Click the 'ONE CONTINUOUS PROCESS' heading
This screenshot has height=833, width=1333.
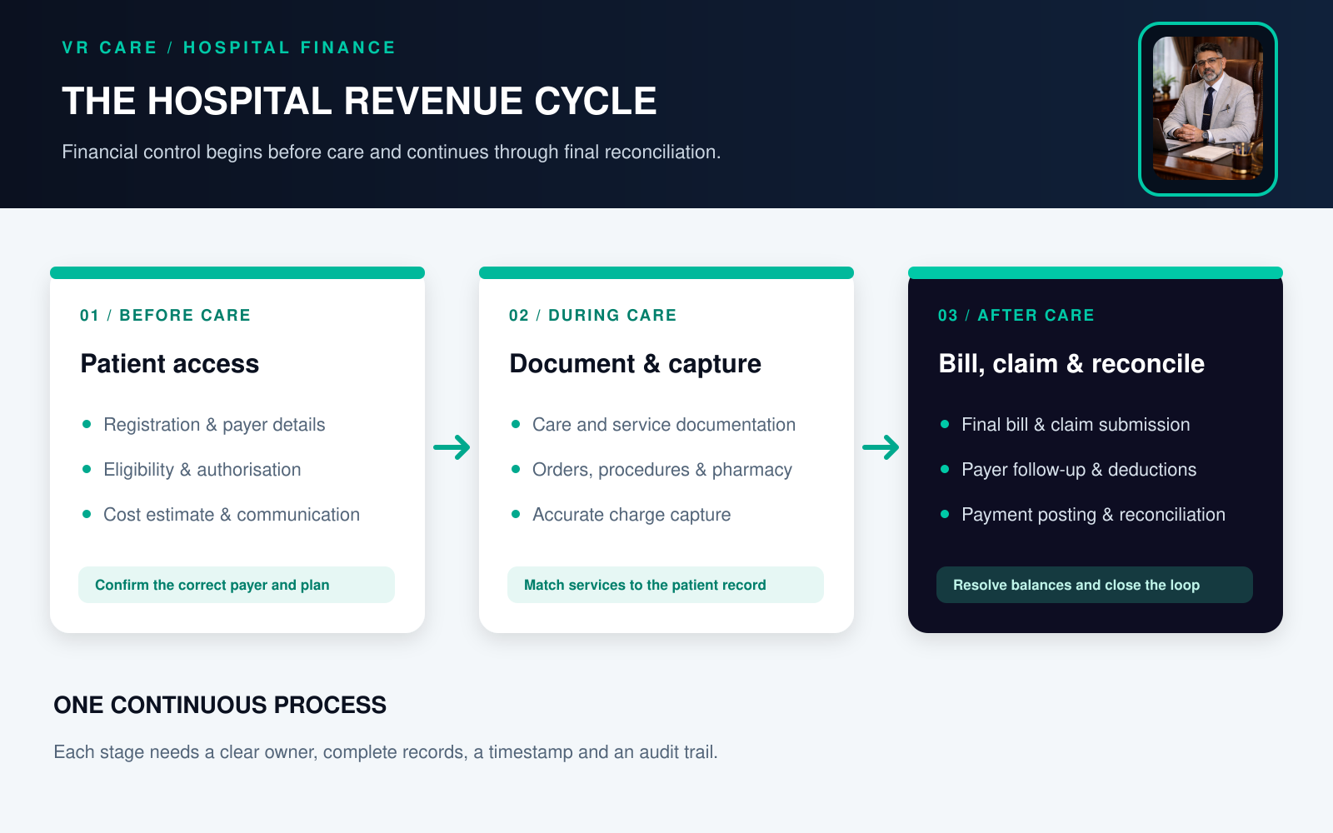pyautogui.click(x=220, y=705)
